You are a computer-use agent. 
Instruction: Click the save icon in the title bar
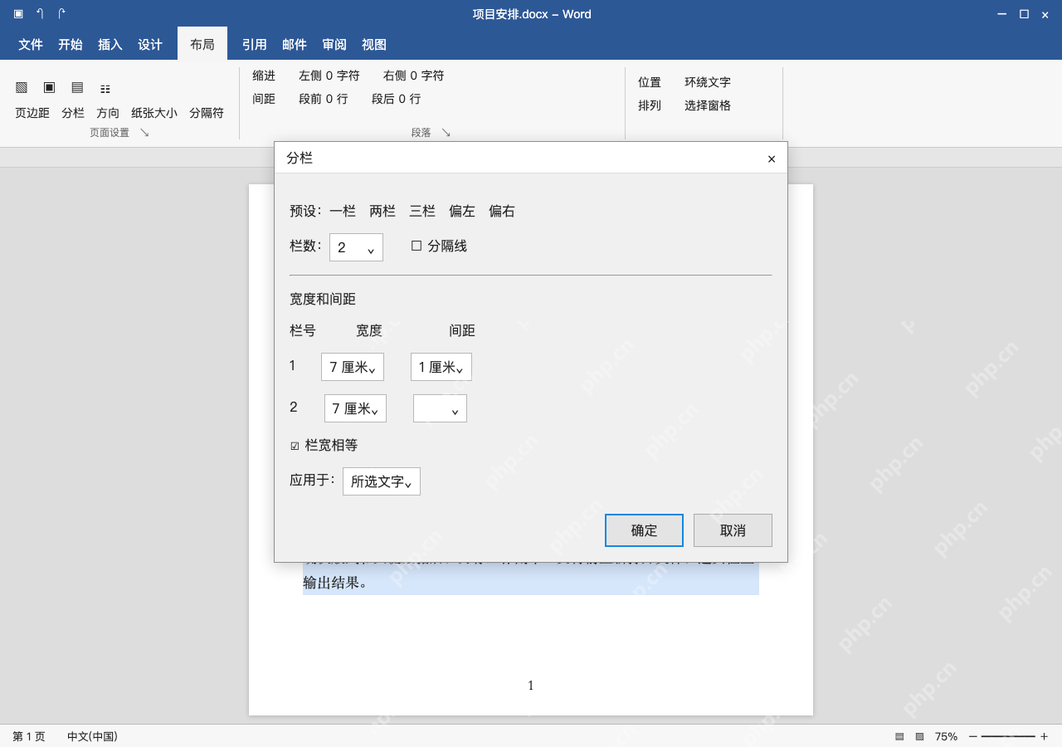[x=18, y=13]
